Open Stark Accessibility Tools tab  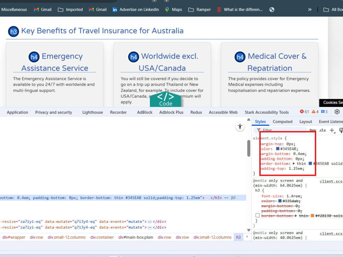(267, 112)
